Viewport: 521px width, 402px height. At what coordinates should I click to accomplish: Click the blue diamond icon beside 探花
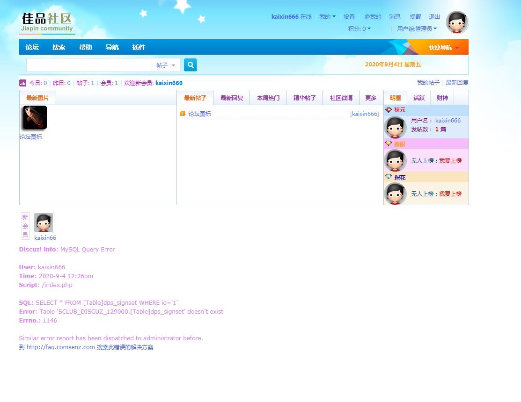[x=388, y=177]
